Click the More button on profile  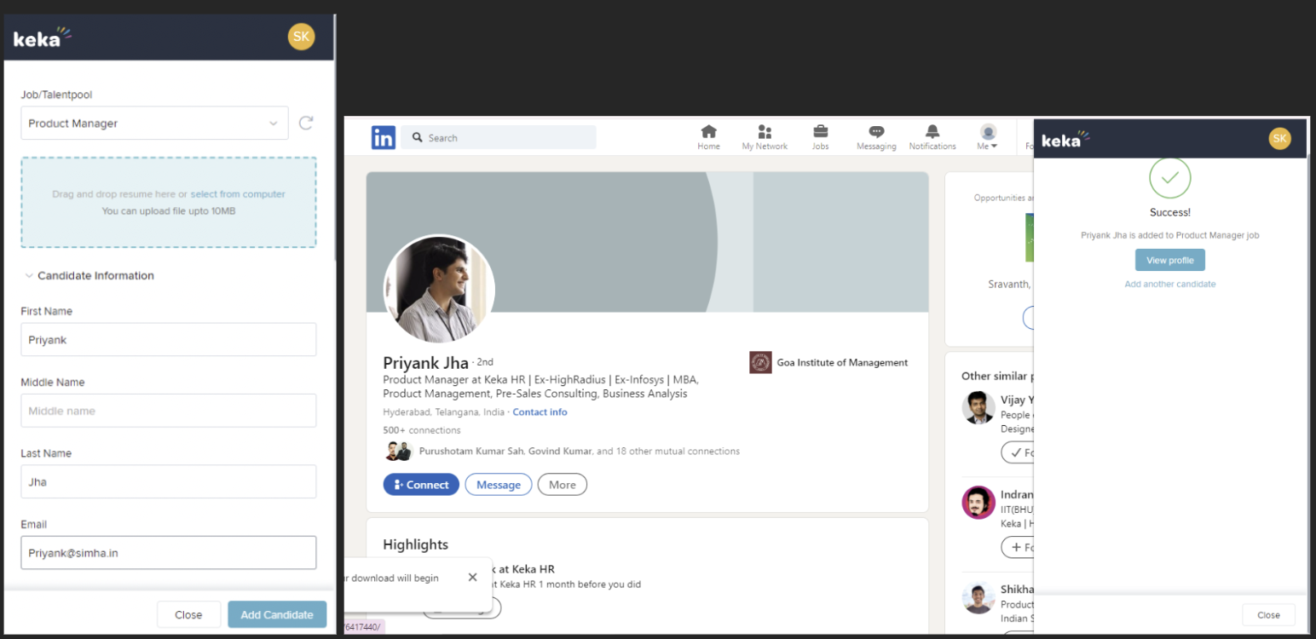pyautogui.click(x=562, y=485)
